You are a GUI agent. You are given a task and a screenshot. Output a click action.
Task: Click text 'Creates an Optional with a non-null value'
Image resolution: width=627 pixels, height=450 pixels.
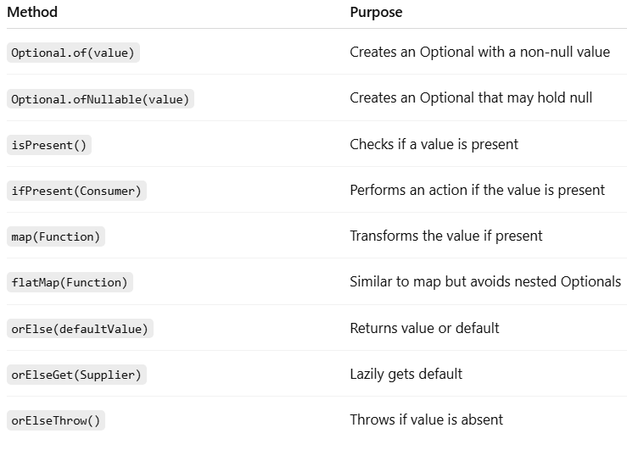click(x=480, y=52)
